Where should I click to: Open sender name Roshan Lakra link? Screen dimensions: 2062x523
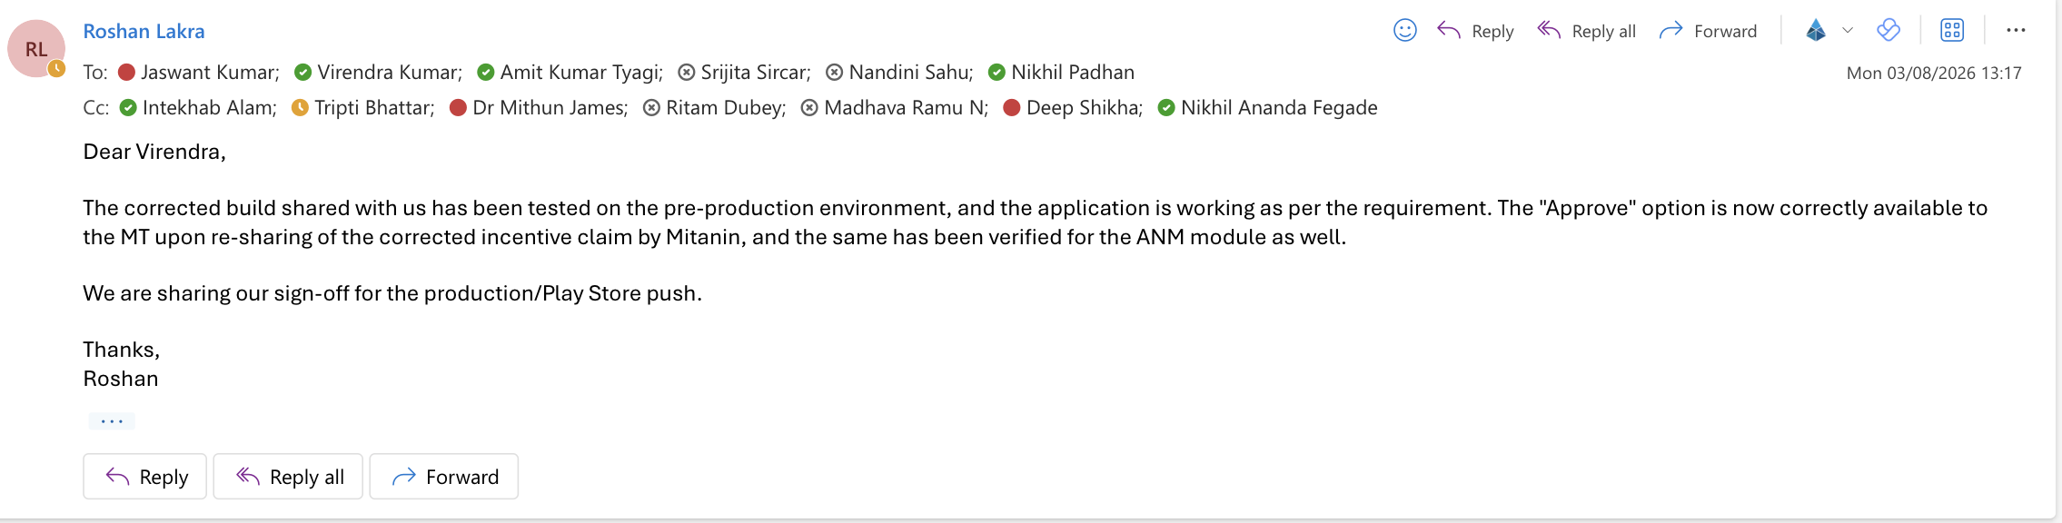[144, 31]
